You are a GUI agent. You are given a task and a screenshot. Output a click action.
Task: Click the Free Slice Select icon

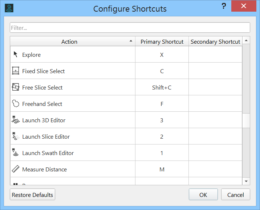16,87
